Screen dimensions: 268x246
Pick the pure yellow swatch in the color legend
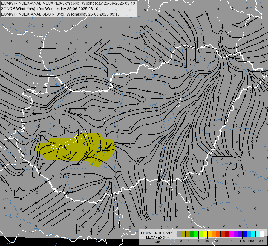pyautogui.click(x=205, y=234)
